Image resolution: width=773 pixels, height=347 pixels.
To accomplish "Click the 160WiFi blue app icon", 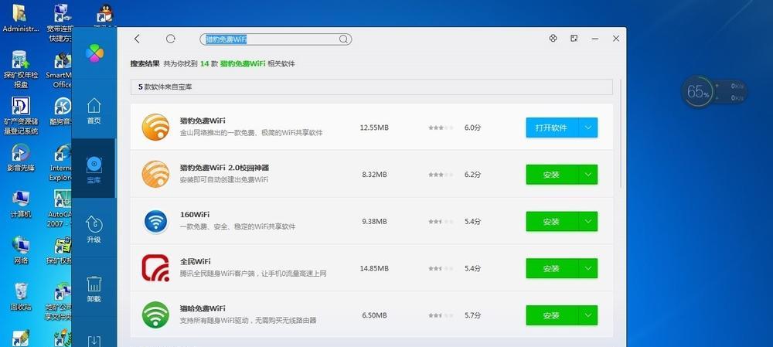I will pos(155,222).
